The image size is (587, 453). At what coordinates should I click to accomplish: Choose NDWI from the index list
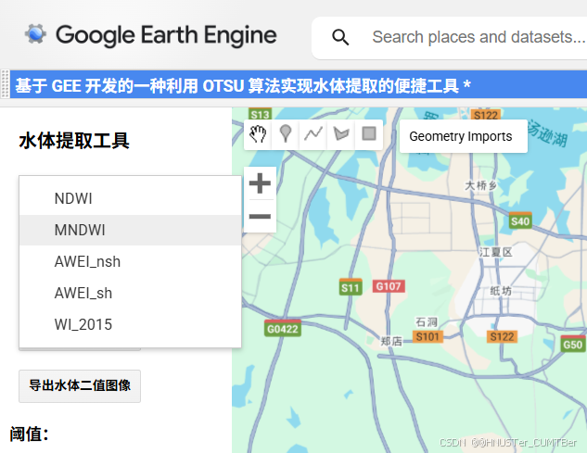tap(130, 198)
